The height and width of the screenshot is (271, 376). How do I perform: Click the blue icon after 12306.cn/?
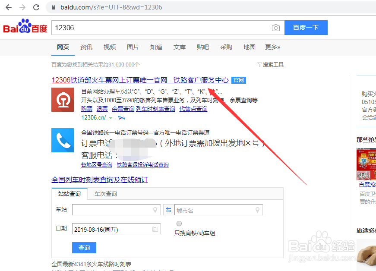coord(122,118)
